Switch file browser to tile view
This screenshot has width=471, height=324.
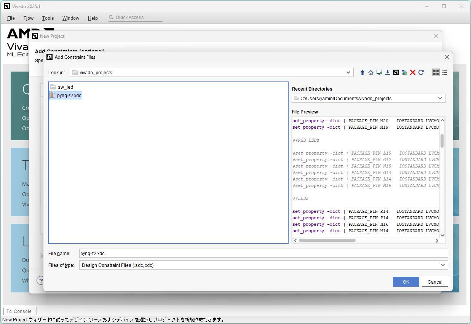coord(436,72)
